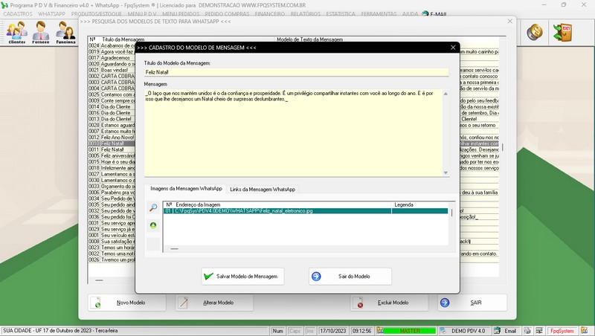The height and width of the screenshot is (336, 595).
Task: Click the Novo Modelo button
Action: pyautogui.click(x=127, y=303)
